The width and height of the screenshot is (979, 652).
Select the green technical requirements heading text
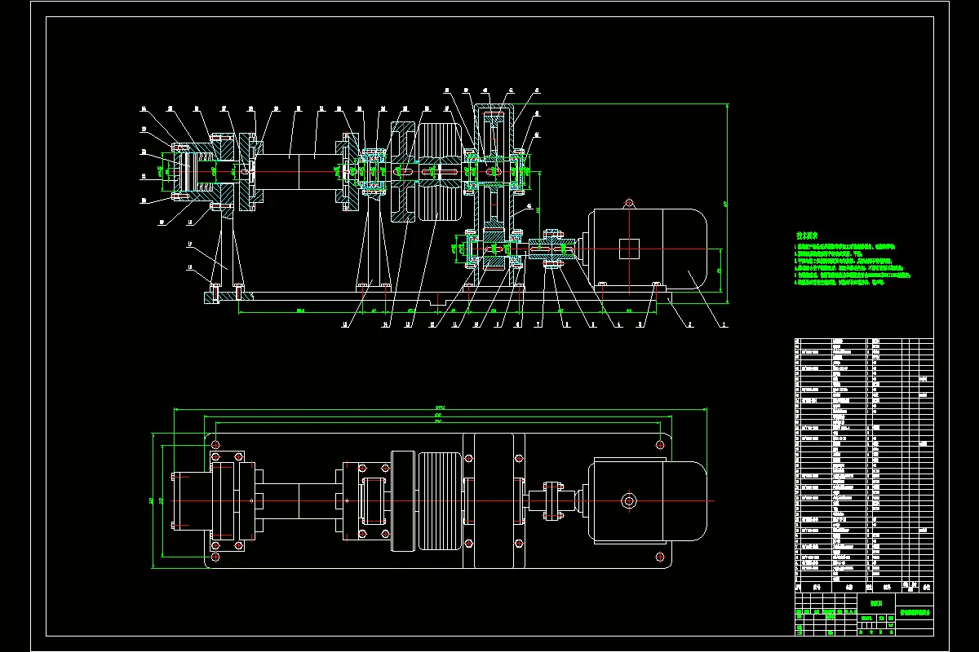click(x=807, y=234)
